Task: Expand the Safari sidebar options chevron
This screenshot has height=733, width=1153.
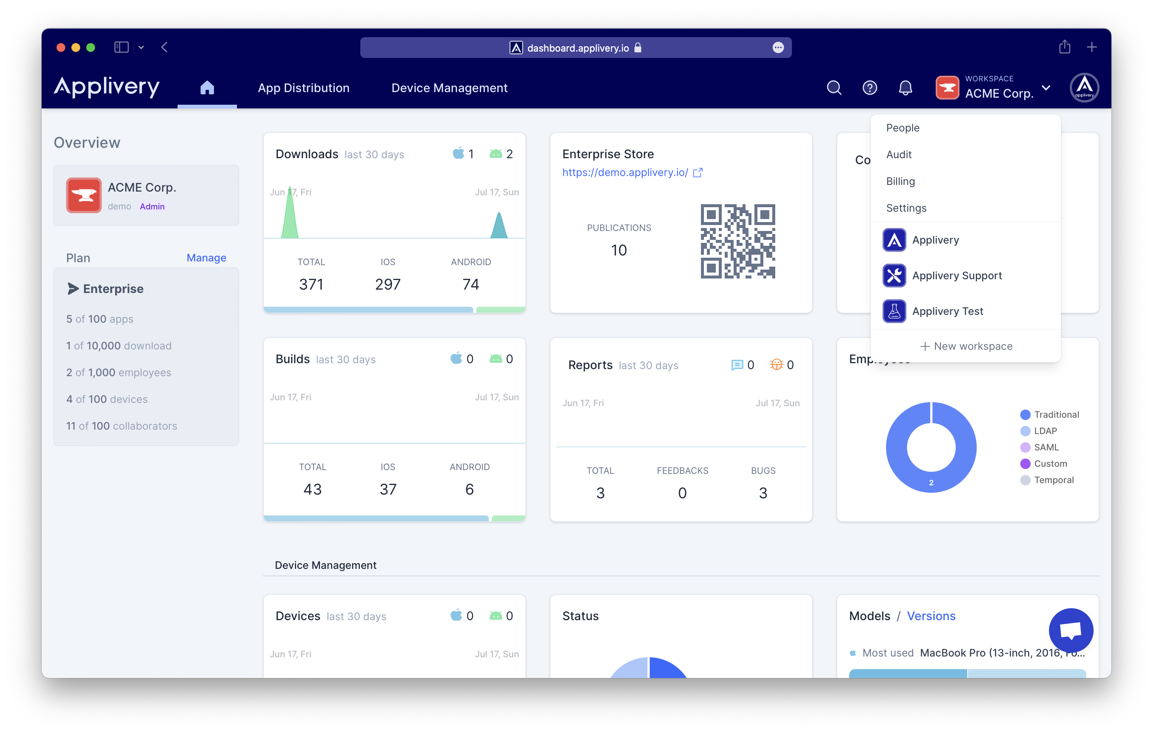Action: click(x=141, y=48)
